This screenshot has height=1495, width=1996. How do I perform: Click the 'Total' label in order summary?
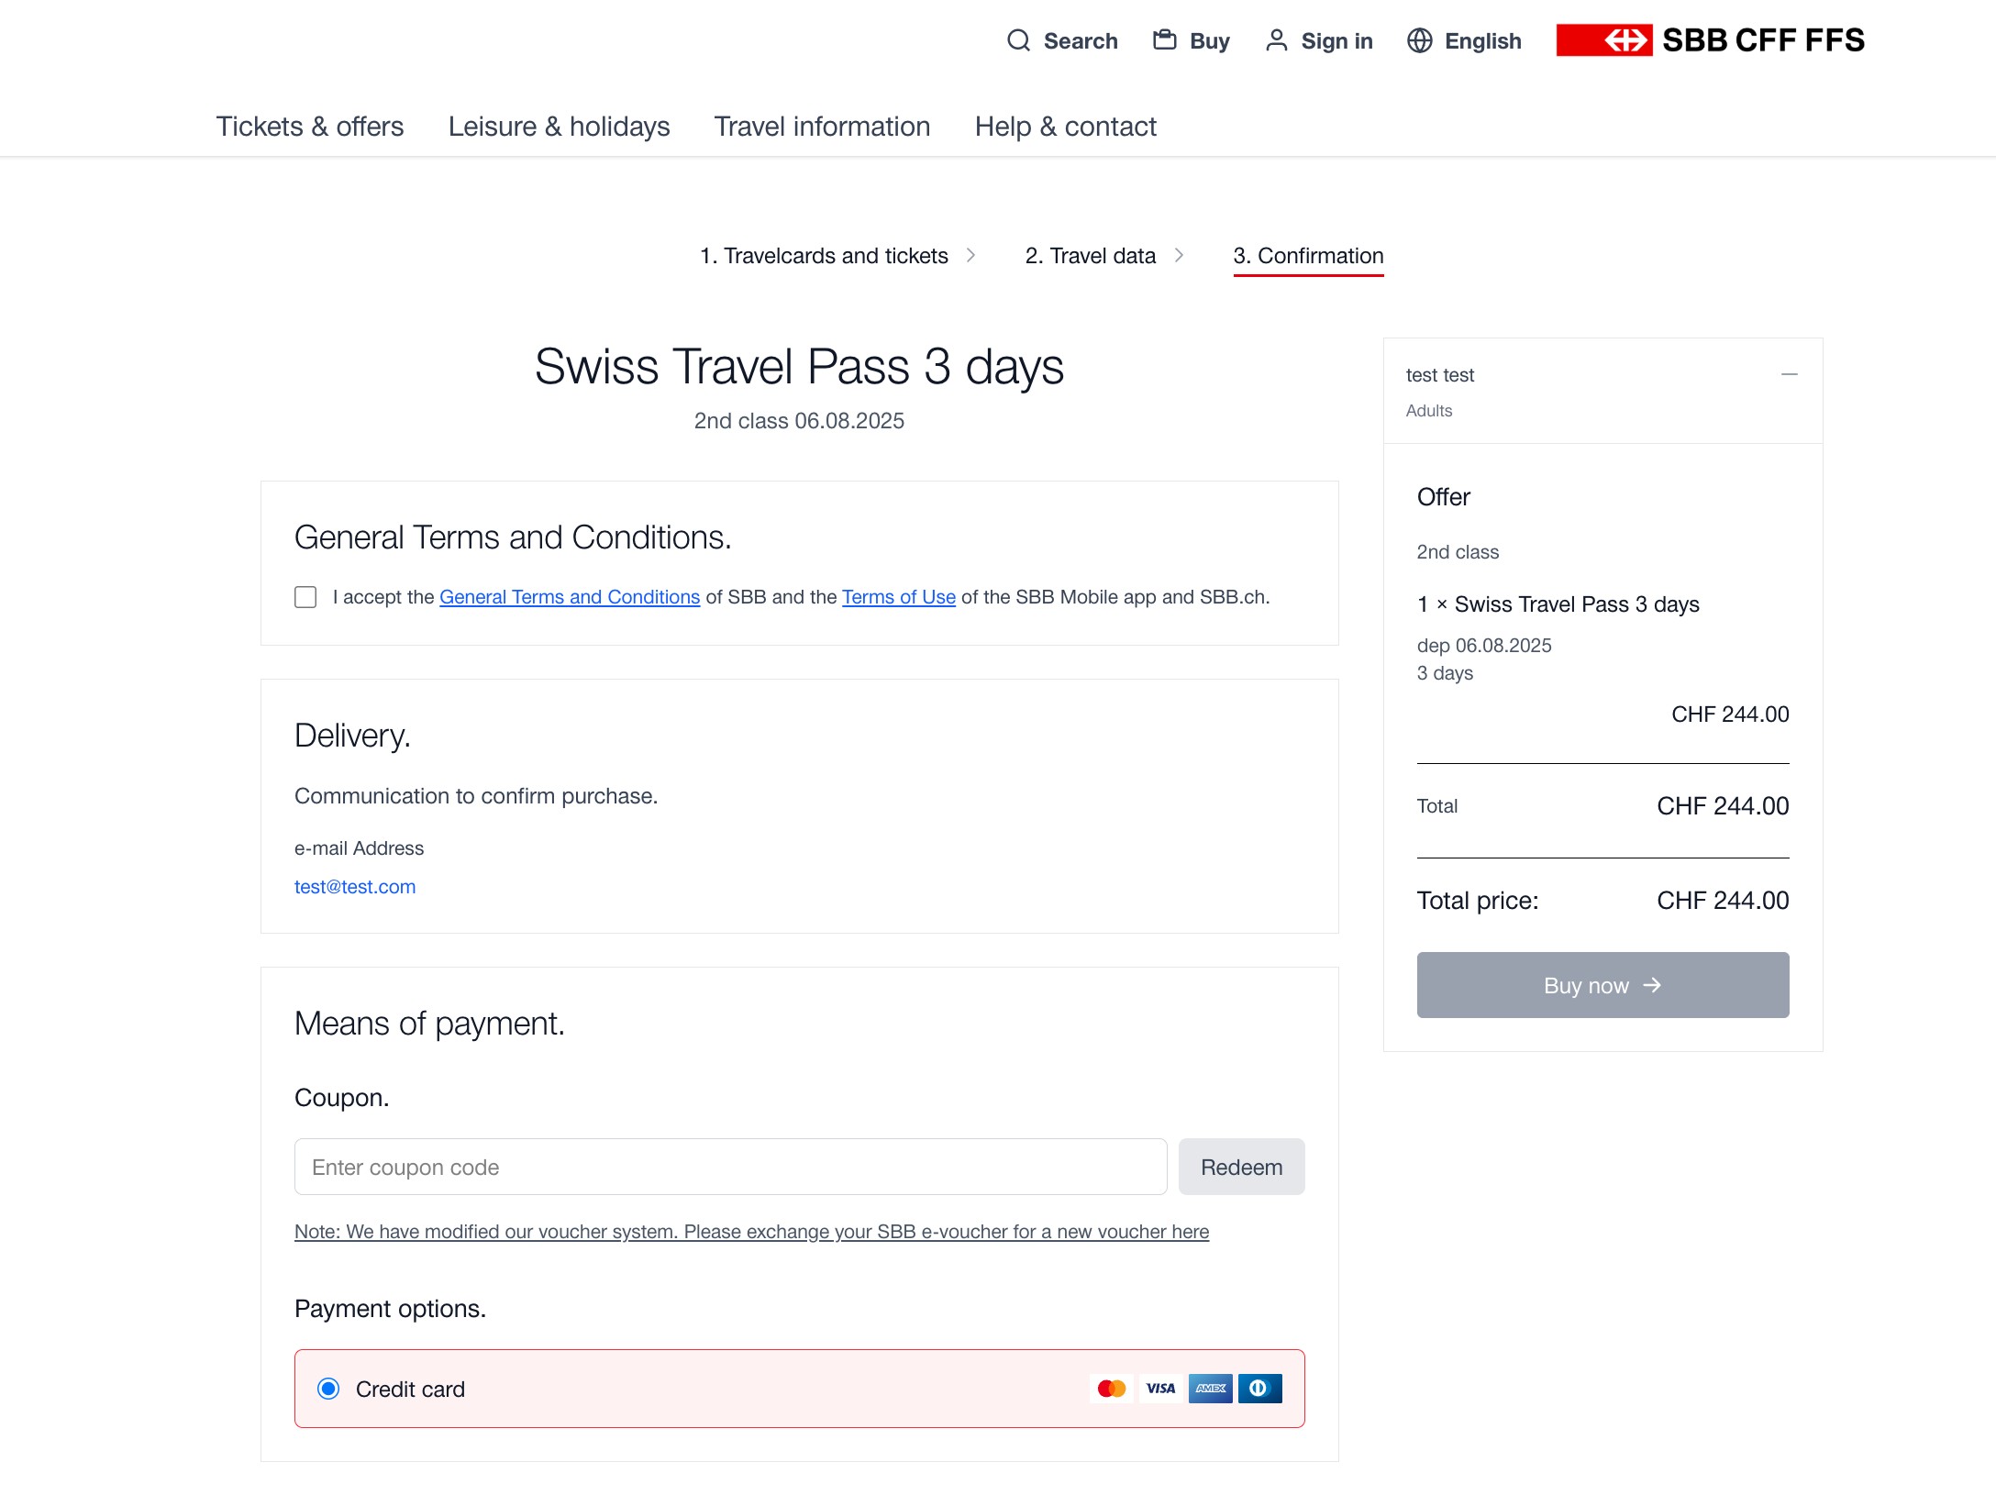click(1437, 806)
